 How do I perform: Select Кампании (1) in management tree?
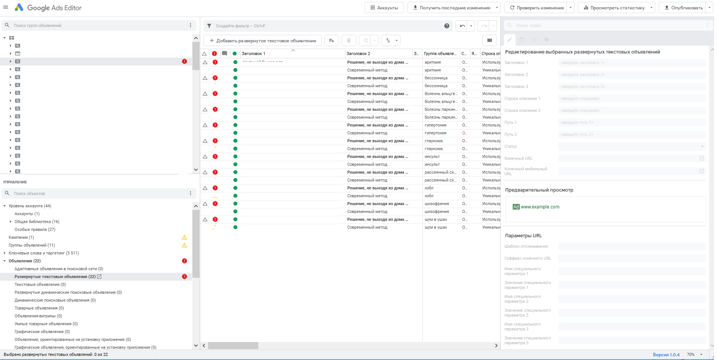21,237
